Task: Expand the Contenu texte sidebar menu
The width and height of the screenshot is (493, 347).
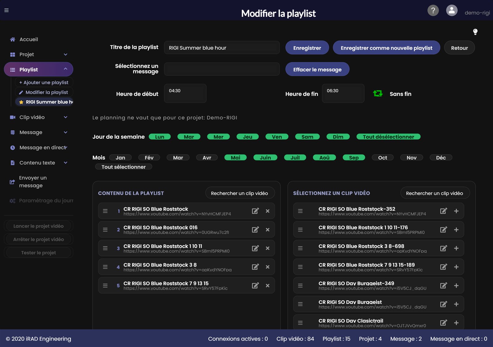Action: pos(39,163)
